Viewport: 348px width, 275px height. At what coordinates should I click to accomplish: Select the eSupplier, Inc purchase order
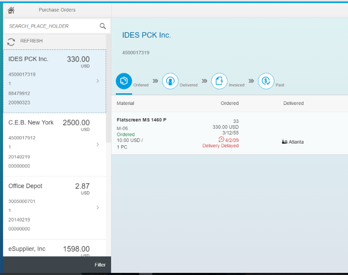pyautogui.click(x=54, y=248)
